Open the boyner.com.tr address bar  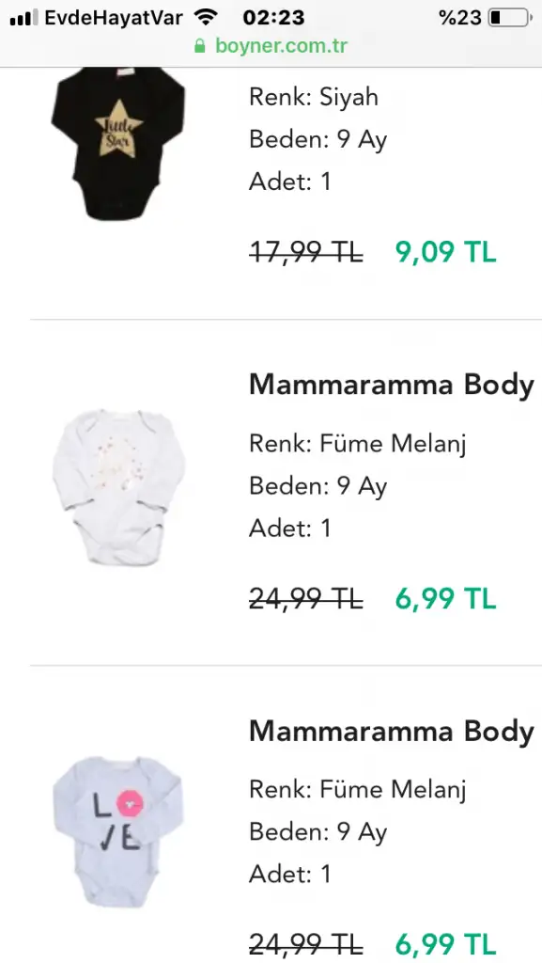pos(271,46)
